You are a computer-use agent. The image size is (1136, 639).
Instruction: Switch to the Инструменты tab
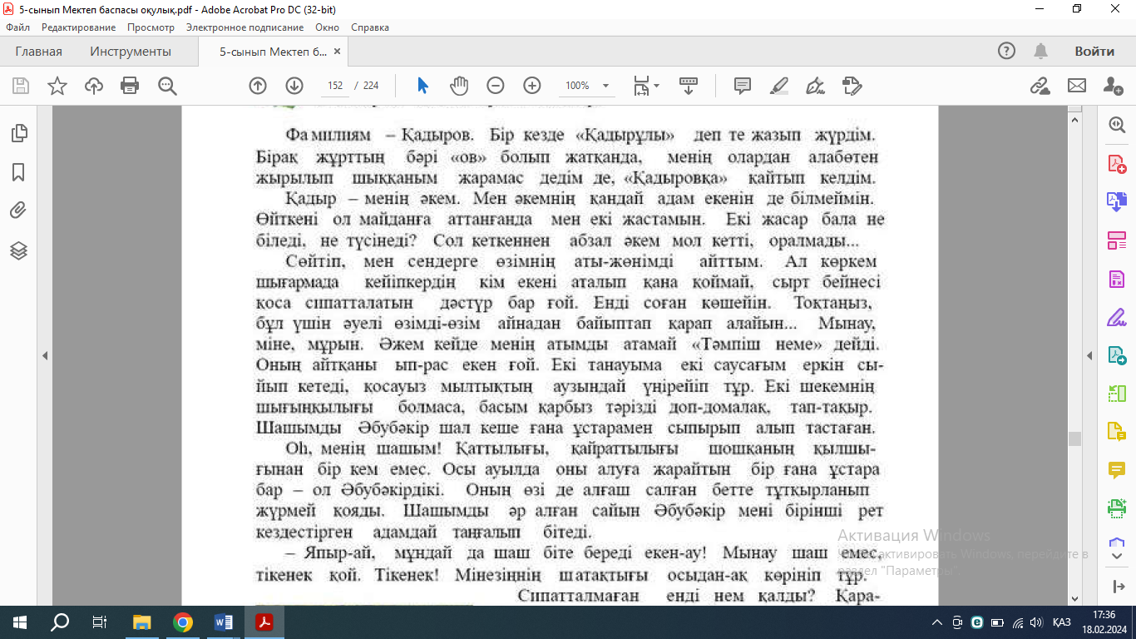(131, 52)
